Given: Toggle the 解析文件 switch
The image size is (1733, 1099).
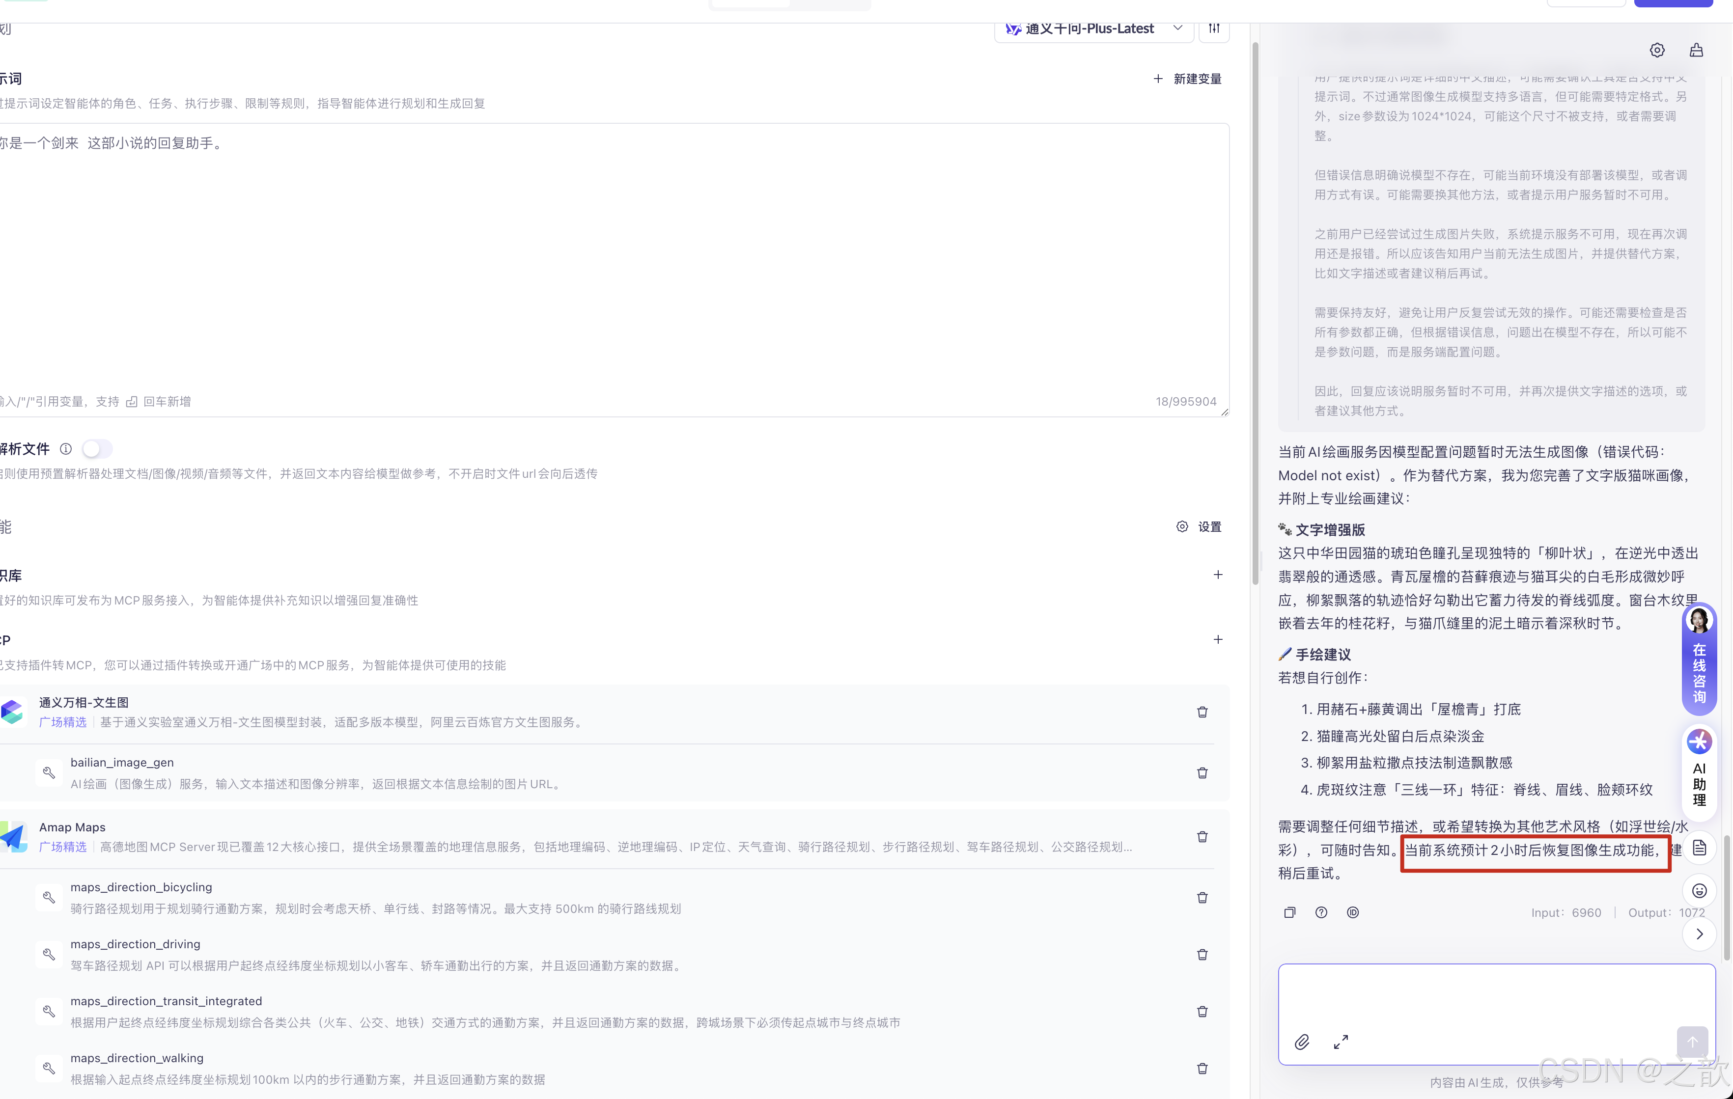Looking at the screenshot, I should pos(97,449).
